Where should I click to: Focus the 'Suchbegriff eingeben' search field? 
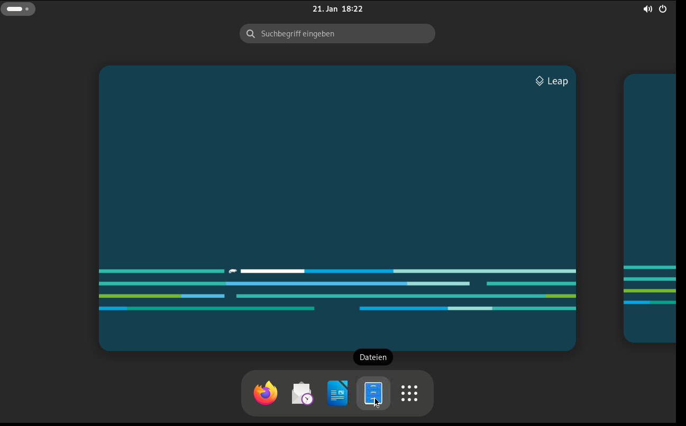344,34
